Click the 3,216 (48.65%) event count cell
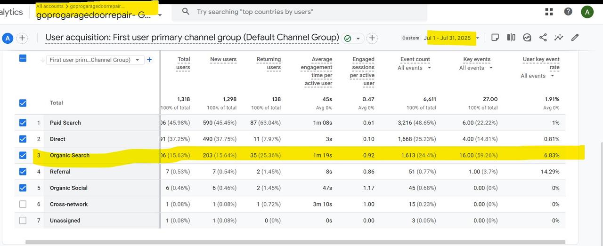603x246 pixels. 417,123
